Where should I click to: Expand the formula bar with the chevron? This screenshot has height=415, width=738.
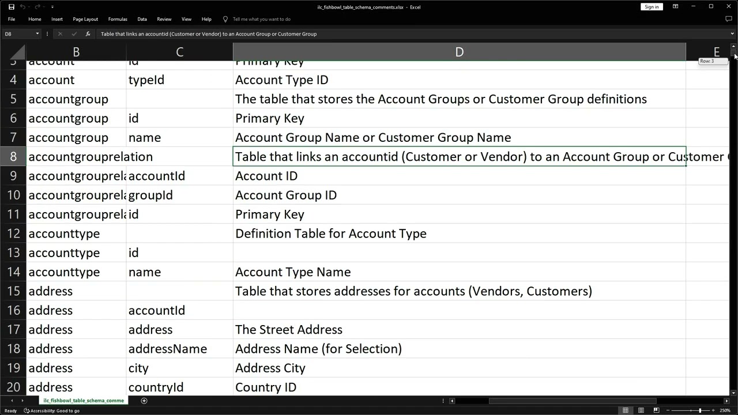(732, 34)
